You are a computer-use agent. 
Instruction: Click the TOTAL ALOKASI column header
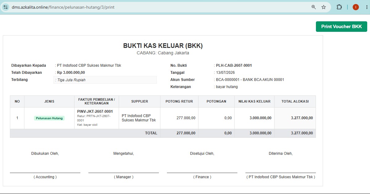pyautogui.click(x=295, y=101)
